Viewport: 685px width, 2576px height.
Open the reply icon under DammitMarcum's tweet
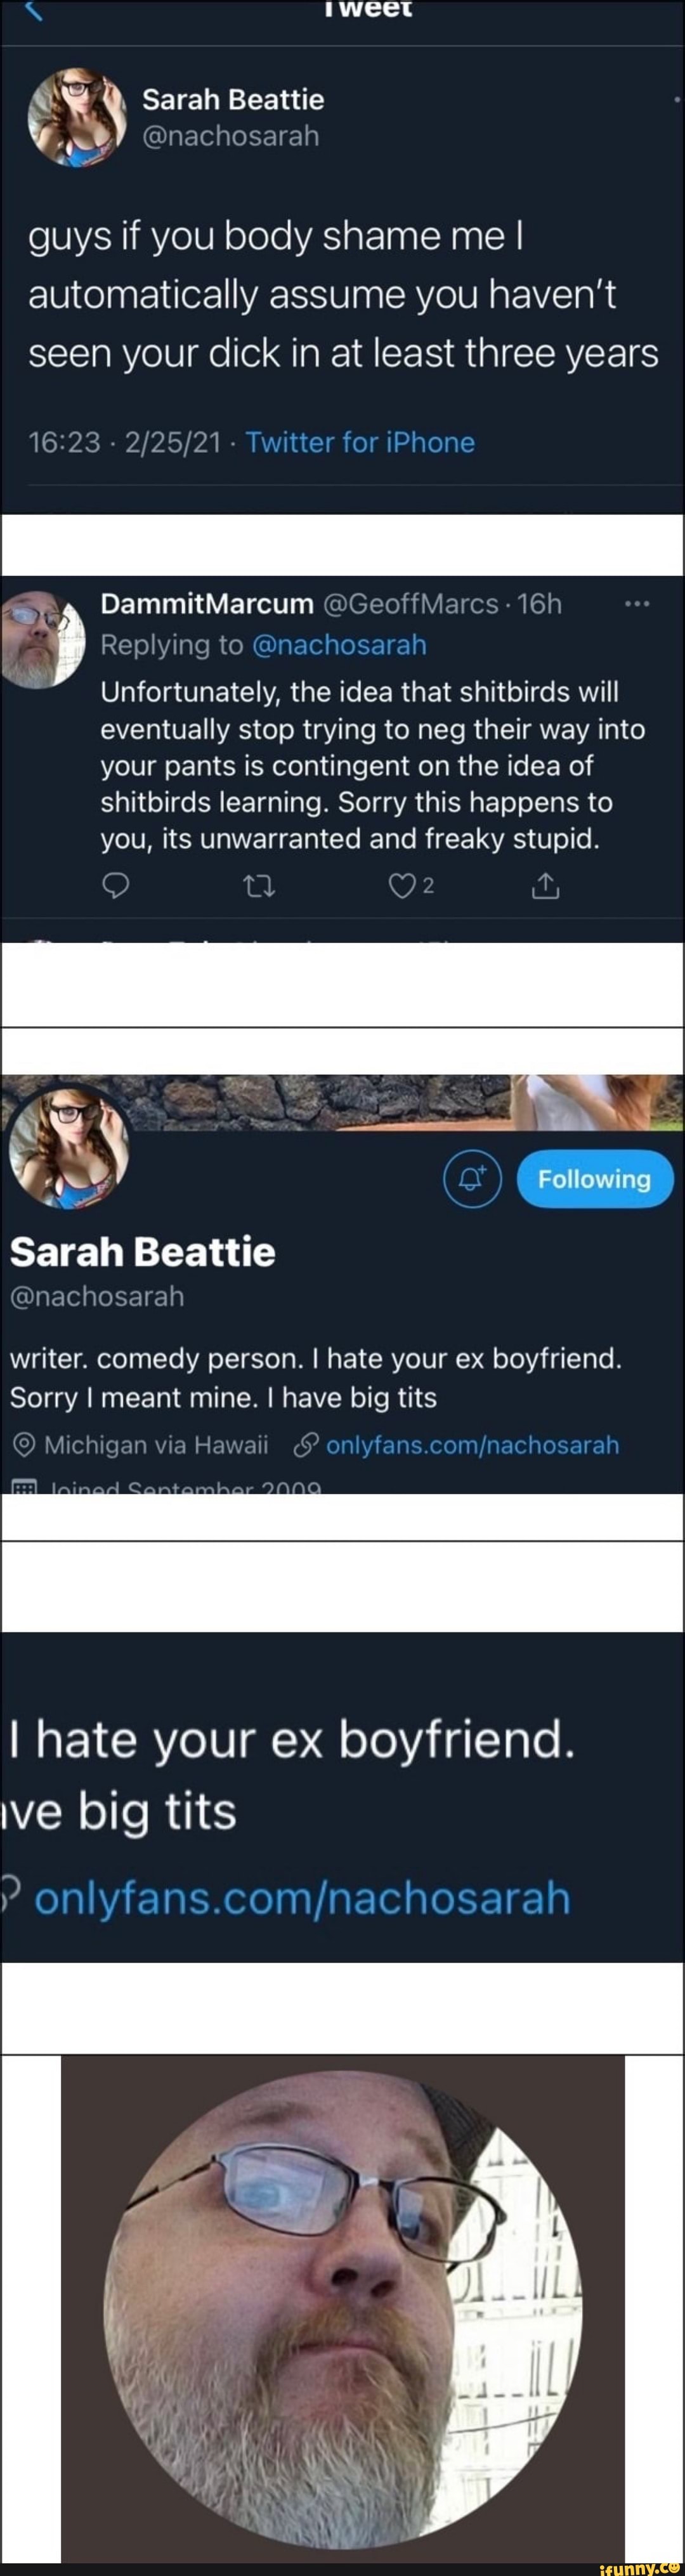[x=116, y=885]
